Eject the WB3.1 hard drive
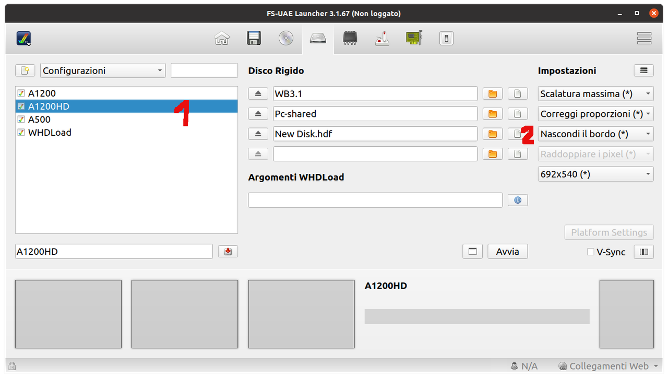 coord(258,94)
